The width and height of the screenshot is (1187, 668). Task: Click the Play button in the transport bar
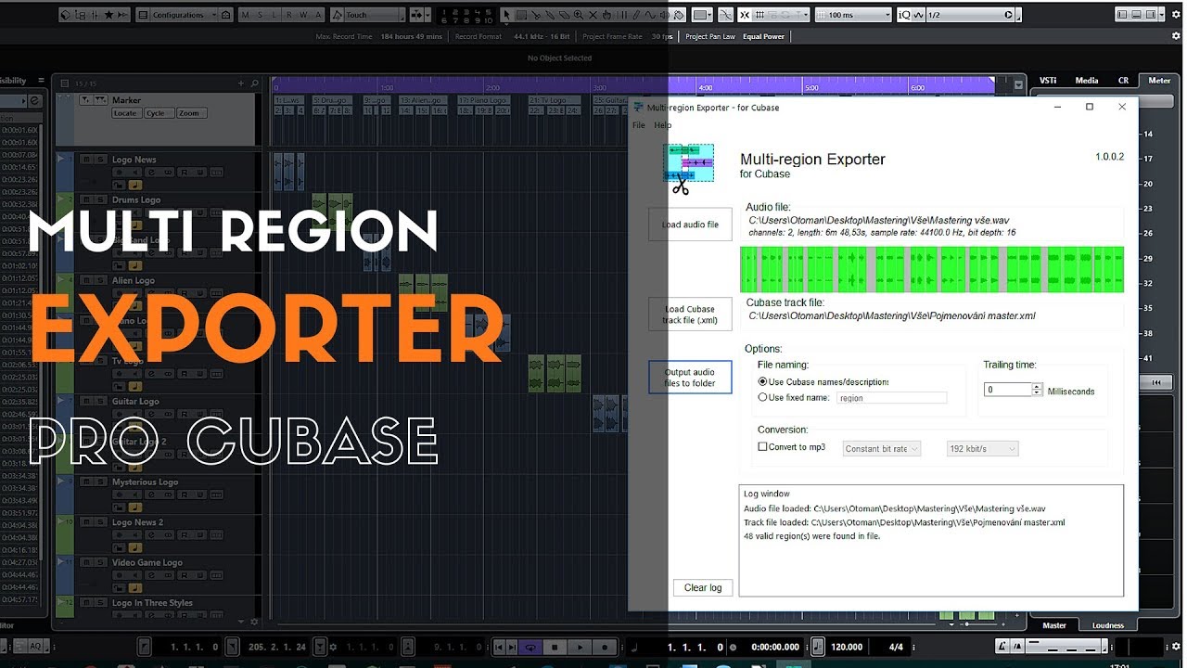580,647
